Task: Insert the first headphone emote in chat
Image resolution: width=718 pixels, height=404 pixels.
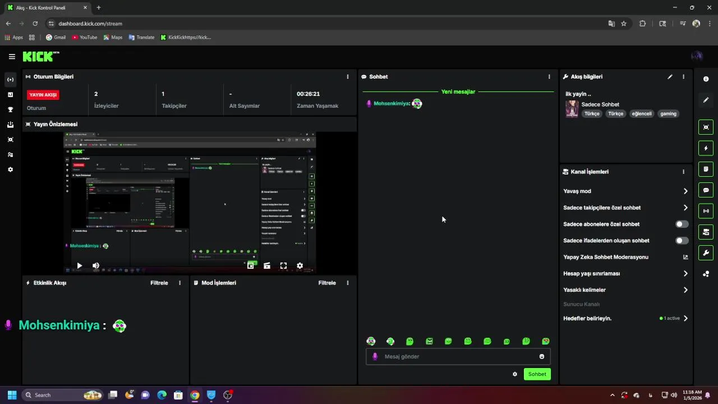Action: click(x=371, y=341)
